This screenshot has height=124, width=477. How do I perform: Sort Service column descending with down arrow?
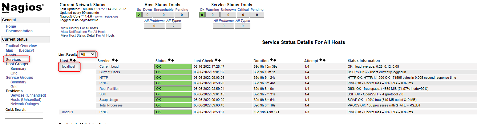pos(116,60)
